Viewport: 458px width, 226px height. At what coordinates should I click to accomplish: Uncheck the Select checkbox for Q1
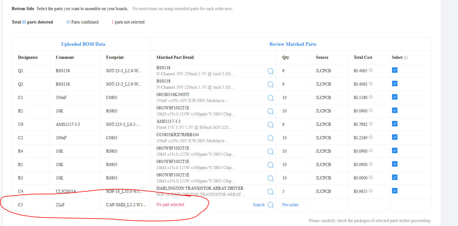(x=394, y=70)
